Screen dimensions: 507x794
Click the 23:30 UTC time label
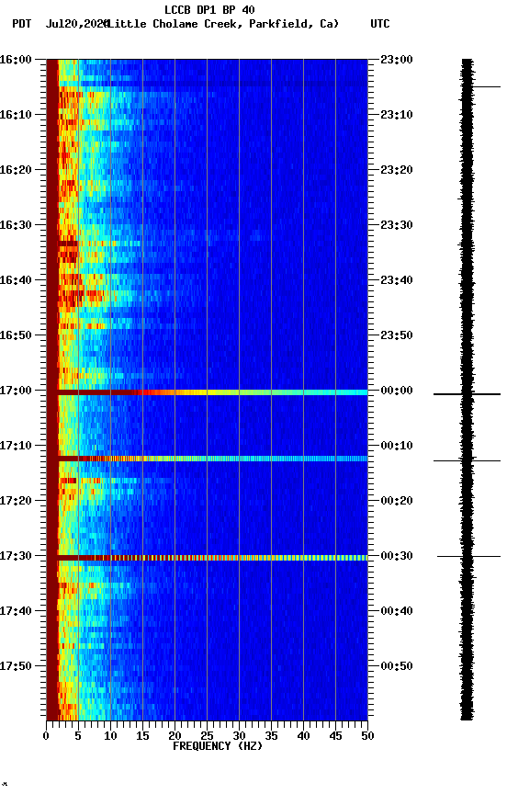[397, 225]
